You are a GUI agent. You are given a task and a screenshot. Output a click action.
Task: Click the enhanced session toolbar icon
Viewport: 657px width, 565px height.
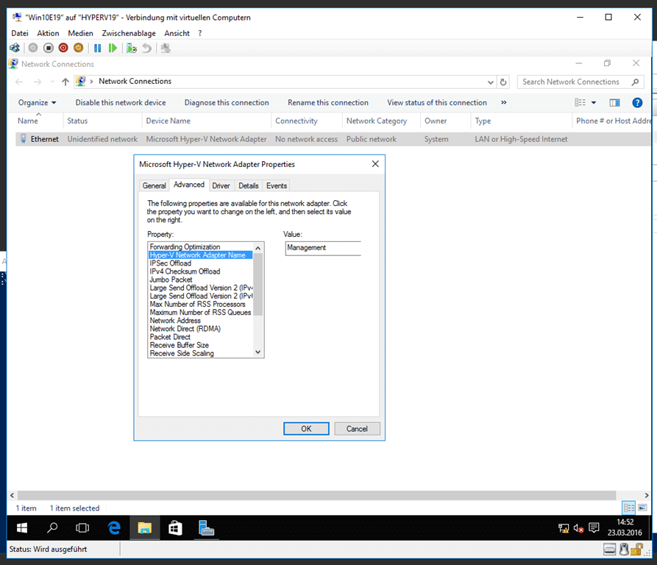point(166,48)
